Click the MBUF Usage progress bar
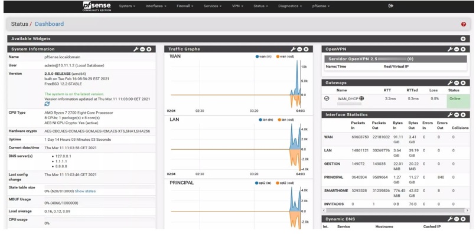Viewport: 476px width, 234px height. (x=100, y=199)
